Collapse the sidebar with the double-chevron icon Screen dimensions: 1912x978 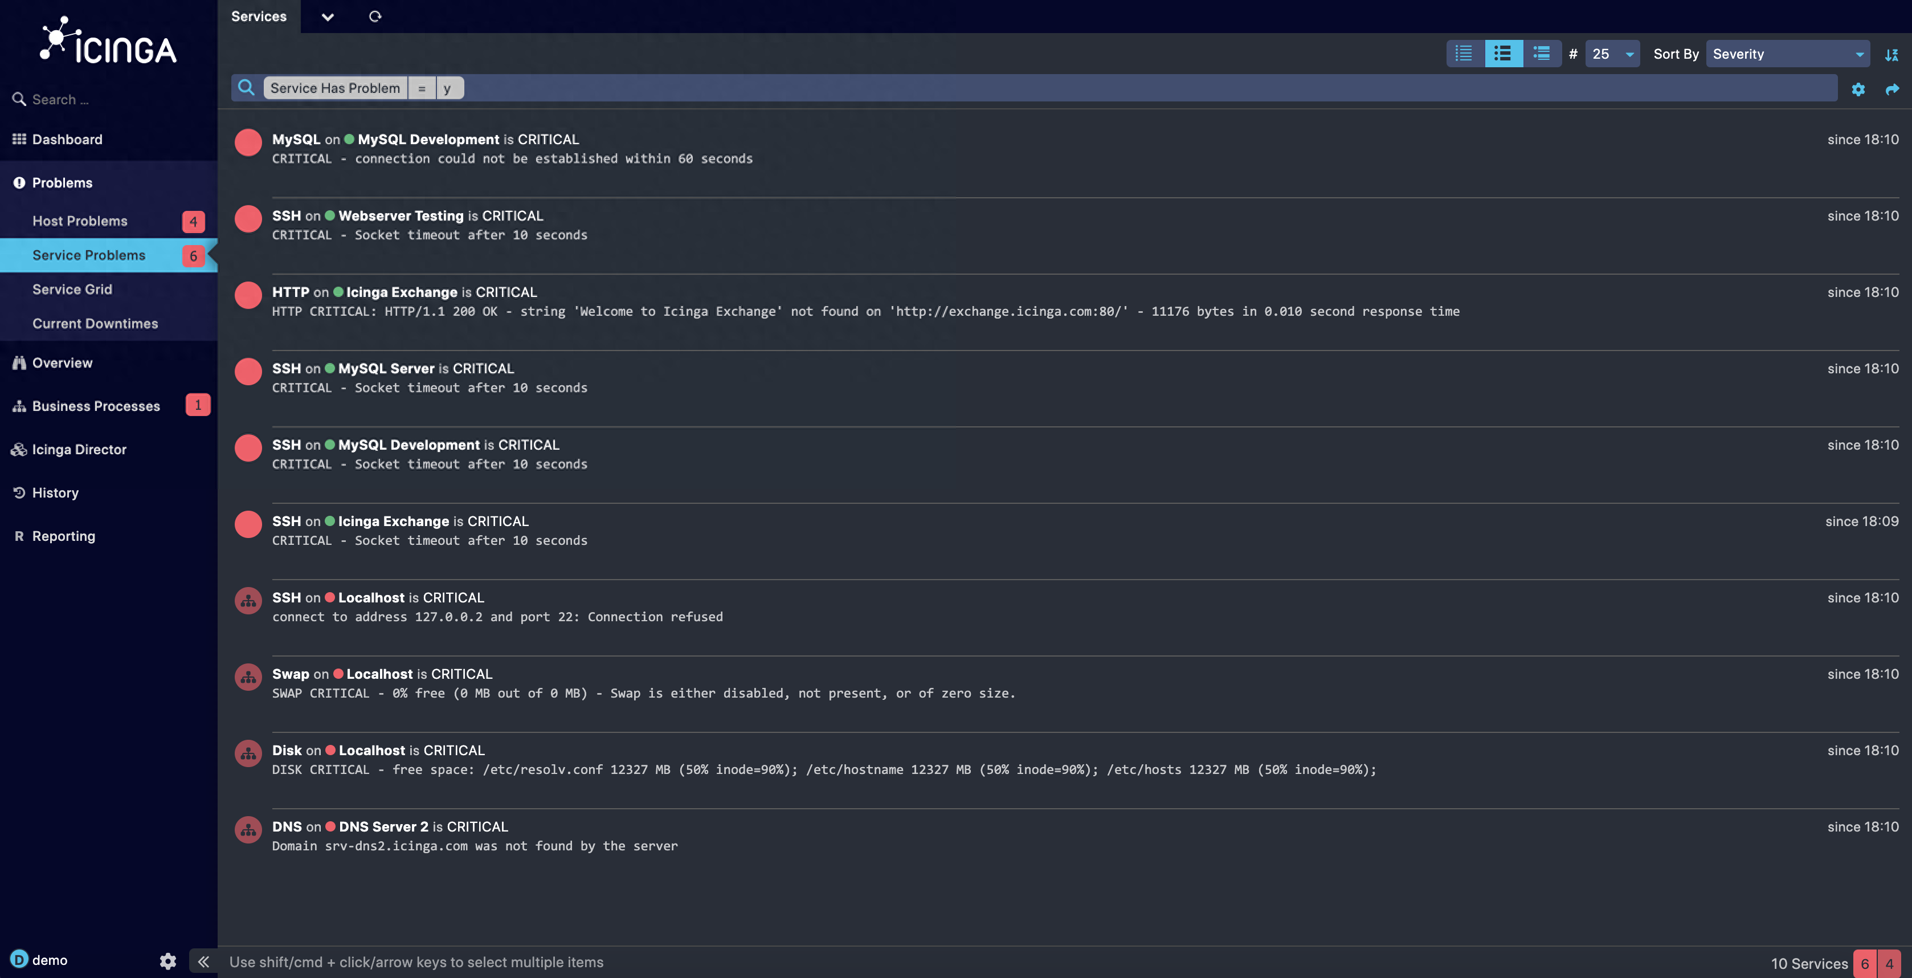[203, 961]
